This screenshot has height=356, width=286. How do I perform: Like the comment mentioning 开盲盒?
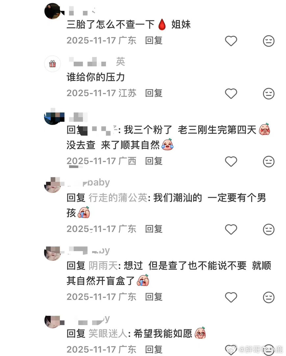pyautogui.click(x=231, y=297)
